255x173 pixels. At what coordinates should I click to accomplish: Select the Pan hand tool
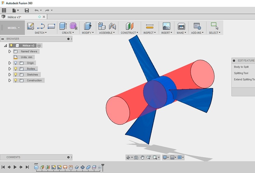pos(142,158)
